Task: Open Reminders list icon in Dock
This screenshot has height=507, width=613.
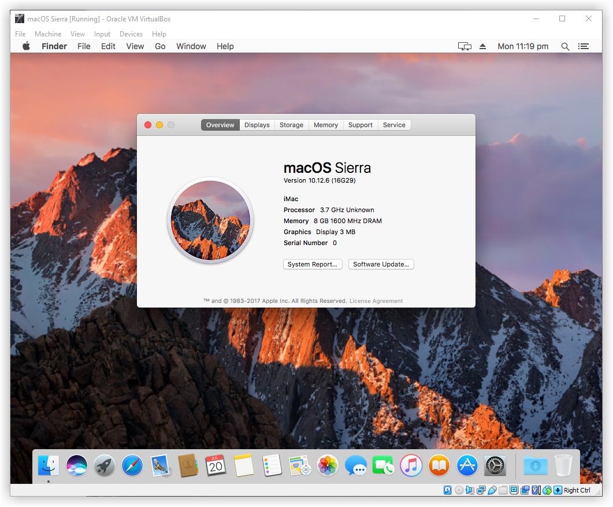Action: 272,465
